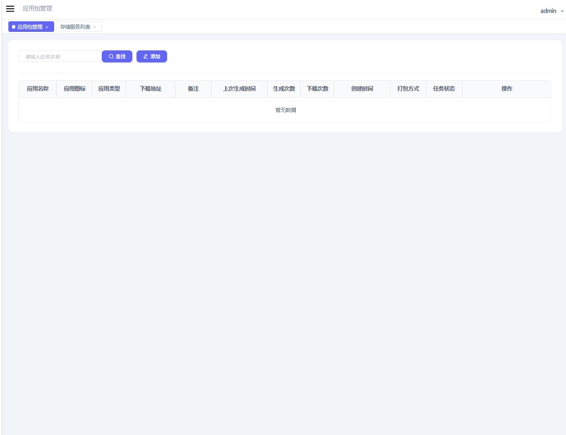Select the 上次生成时间 column header
Screen dimensions: 566x435
(239, 89)
